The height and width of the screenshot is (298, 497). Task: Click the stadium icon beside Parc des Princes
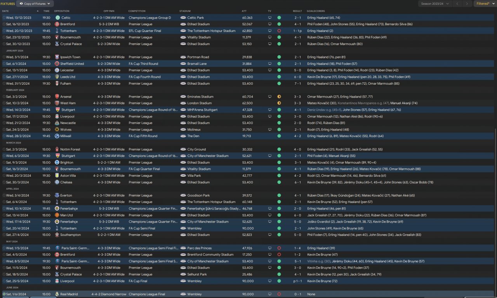tap(183, 248)
